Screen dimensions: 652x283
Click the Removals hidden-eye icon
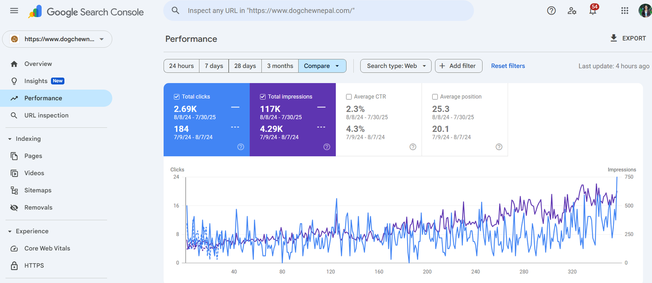click(14, 208)
